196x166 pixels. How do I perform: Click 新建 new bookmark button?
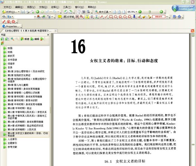click(25, 39)
